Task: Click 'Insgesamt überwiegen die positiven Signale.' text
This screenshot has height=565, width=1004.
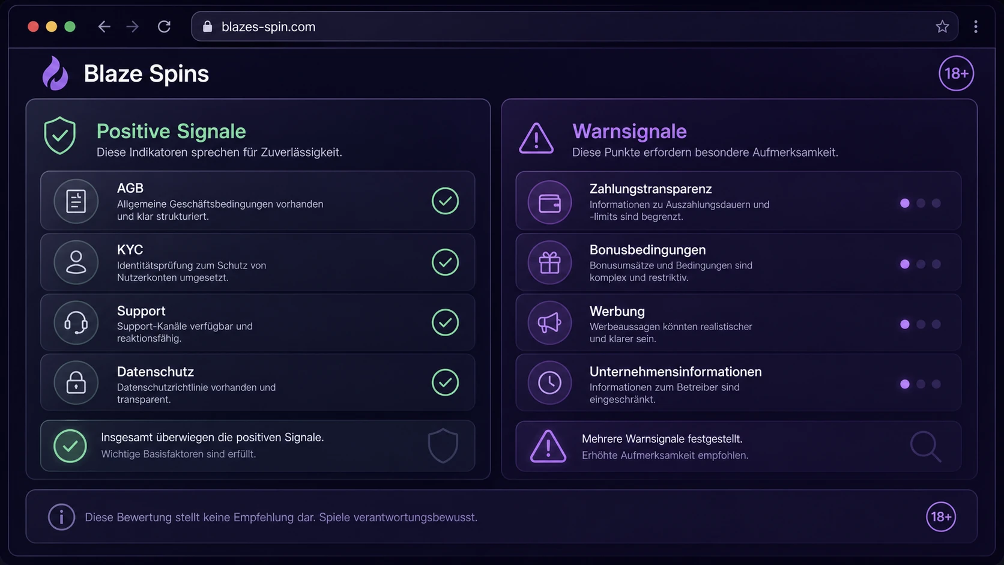Action: point(213,437)
